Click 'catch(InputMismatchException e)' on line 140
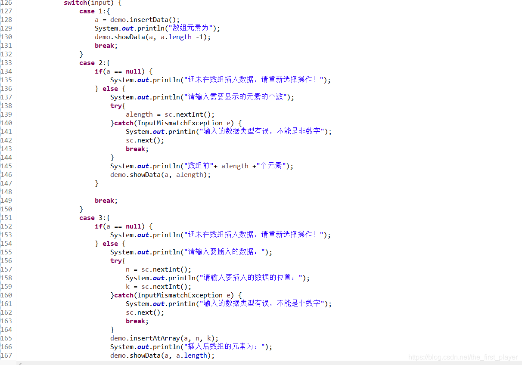Screen dimensions: 522x365 (x=175, y=123)
